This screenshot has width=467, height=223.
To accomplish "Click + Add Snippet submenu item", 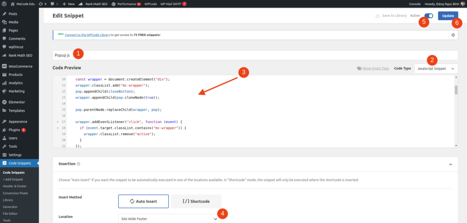I will pos(13,179).
